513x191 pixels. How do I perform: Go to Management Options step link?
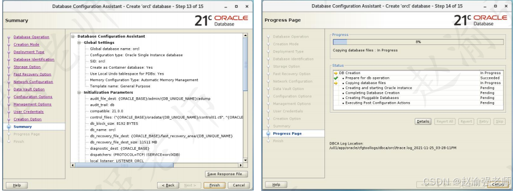[x=32, y=105]
